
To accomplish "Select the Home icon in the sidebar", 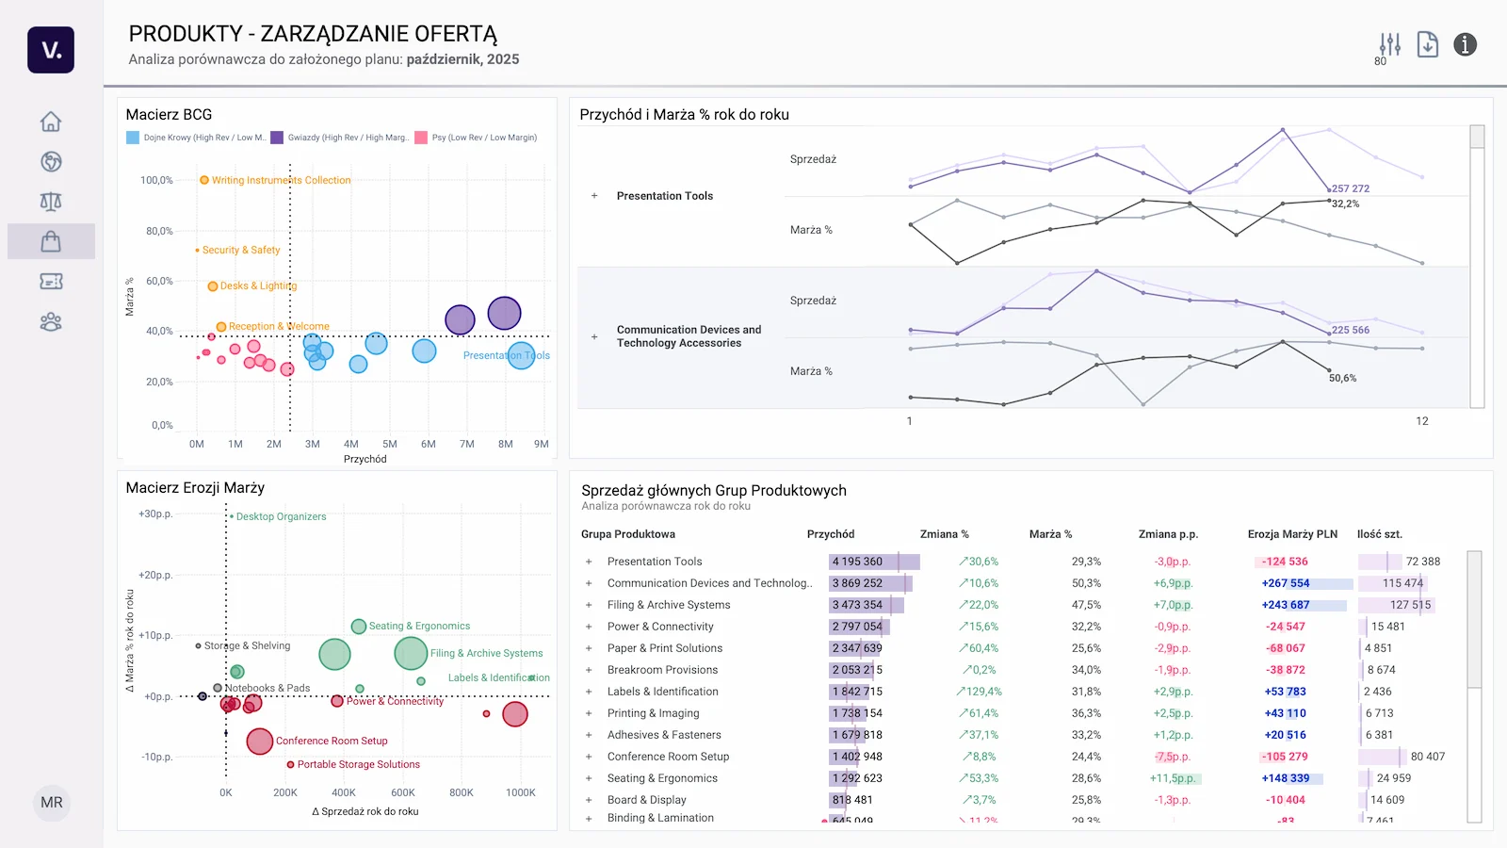I will tap(52, 122).
